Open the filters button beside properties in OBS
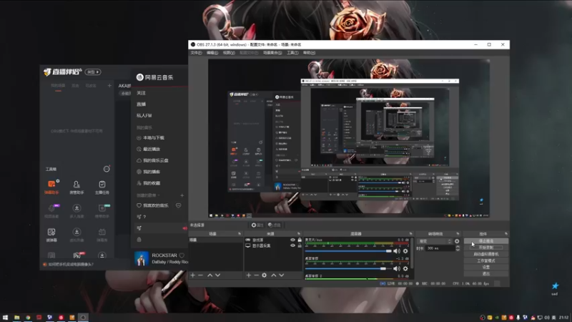Screen dimensions: 572x322 (x=275, y=225)
